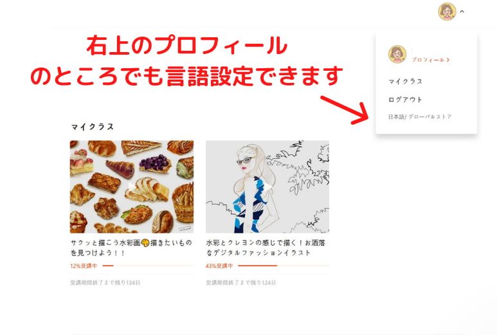Open the bread watercolor class thumbnail
Screen dimensions: 497x335
point(132,186)
